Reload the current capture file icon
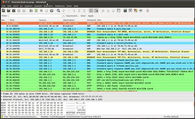 coord(46,11)
